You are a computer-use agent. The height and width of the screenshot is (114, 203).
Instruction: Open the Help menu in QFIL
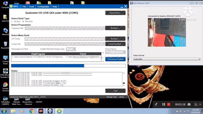55,7
